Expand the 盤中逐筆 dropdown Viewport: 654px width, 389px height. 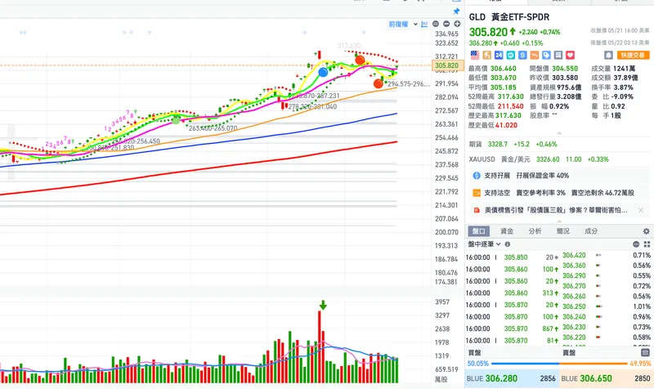484,244
